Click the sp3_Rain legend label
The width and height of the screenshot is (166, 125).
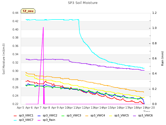[49, 120]
